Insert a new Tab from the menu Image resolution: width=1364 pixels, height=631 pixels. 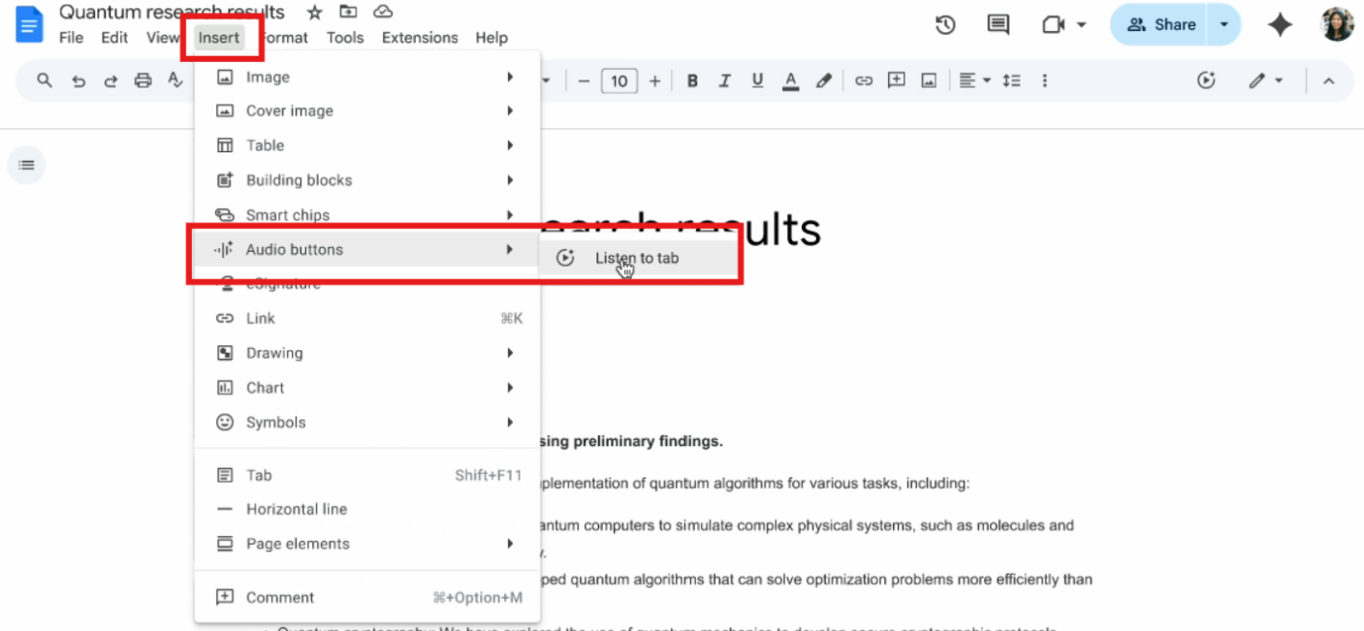367,475
